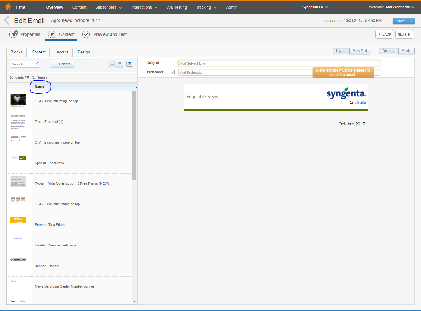
Task: Expand the Interactions menu
Action: [x=144, y=7]
